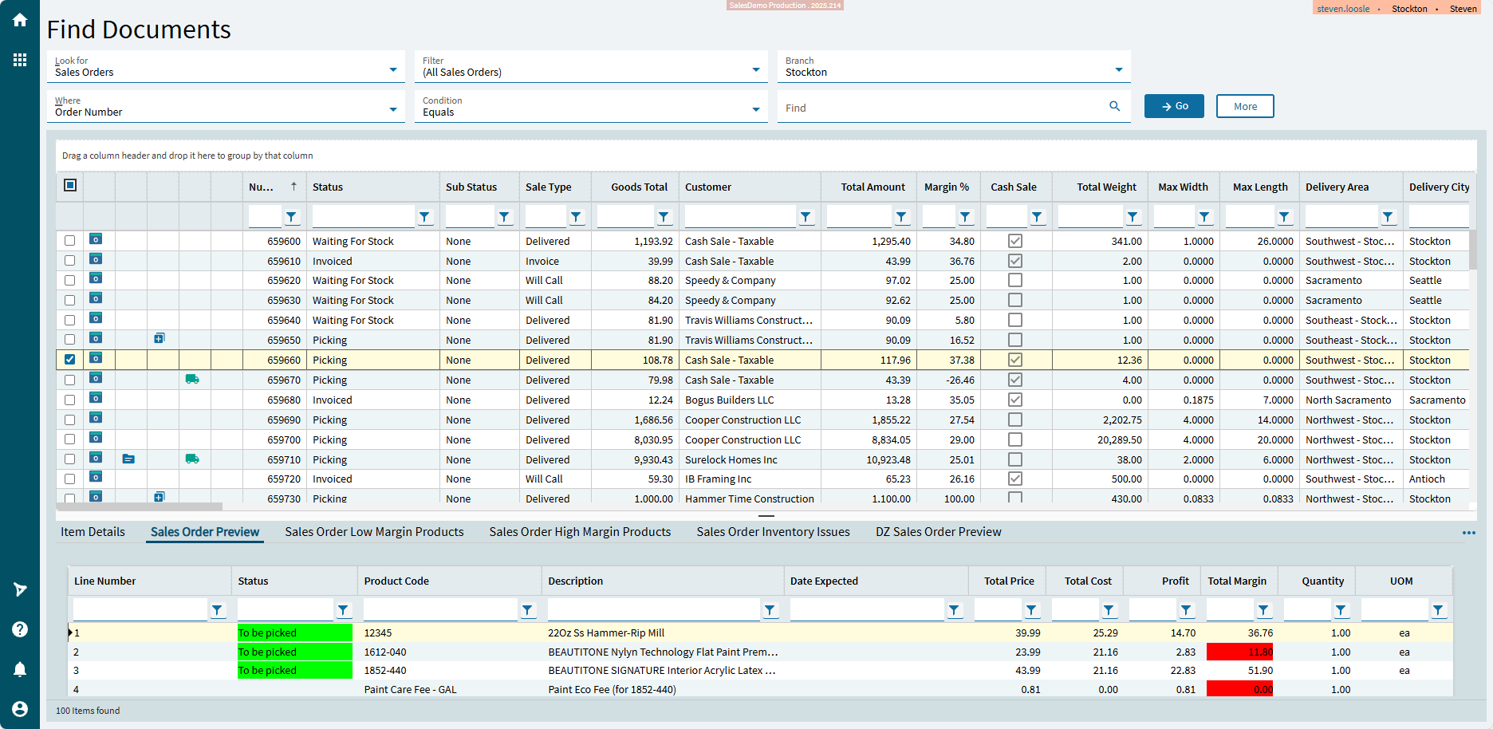The width and height of the screenshot is (1493, 729).
Task: Open the Branch Stockton dropdown
Action: tap(1118, 69)
